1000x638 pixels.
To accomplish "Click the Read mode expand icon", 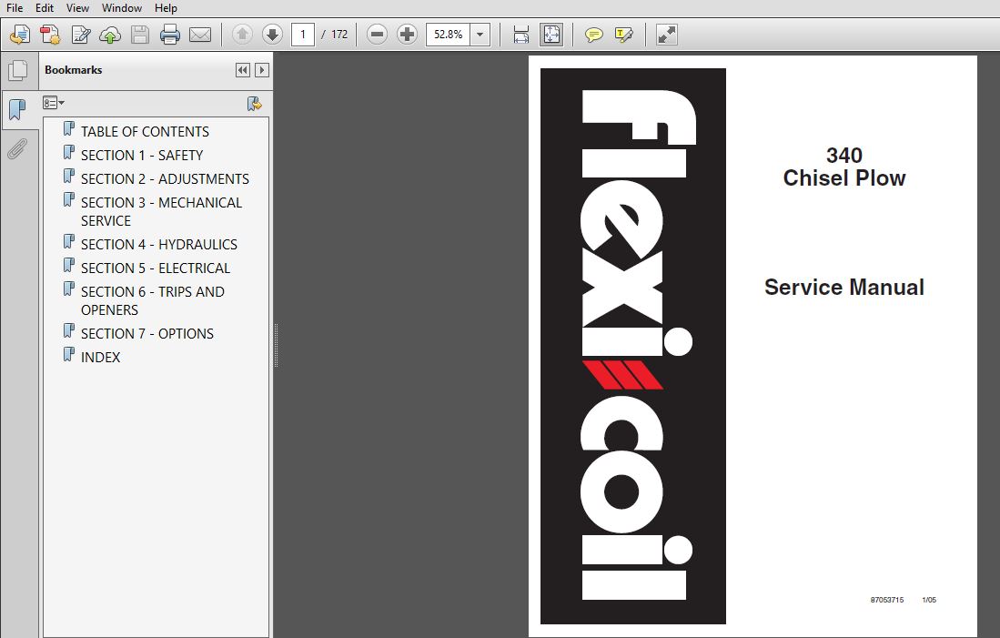I will click(x=666, y=35).
